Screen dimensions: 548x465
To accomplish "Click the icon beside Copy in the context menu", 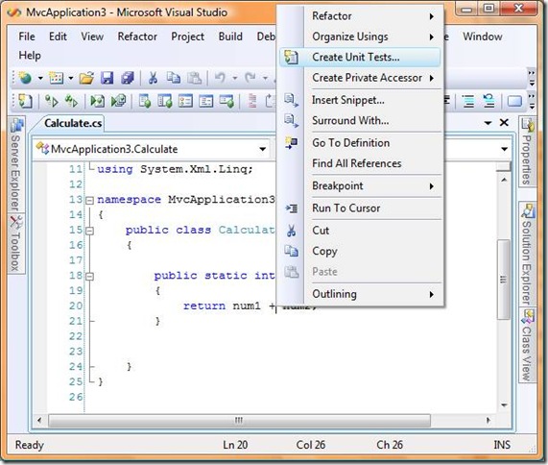I will 291,251.
